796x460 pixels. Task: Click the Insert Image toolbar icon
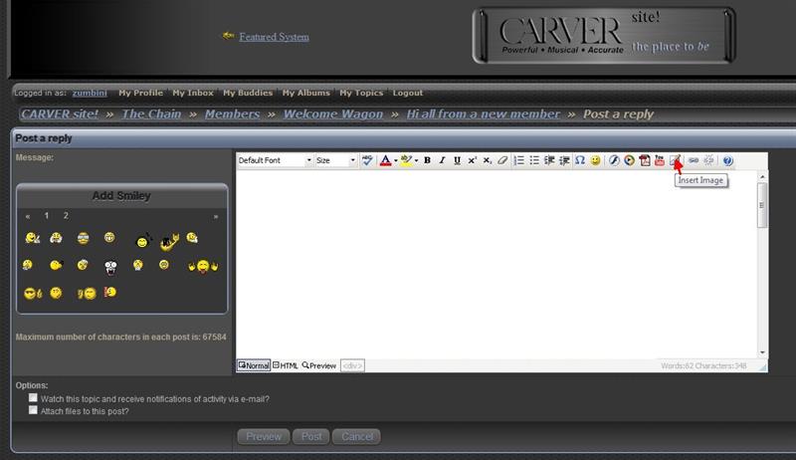click(x=676, y=160)
